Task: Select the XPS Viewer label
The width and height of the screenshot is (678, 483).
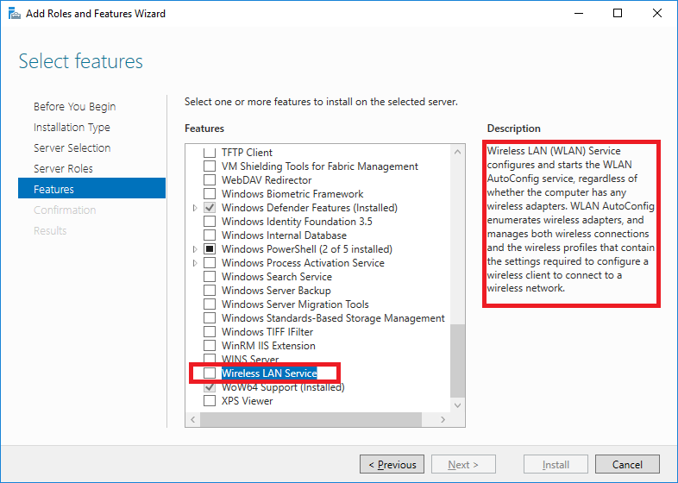Action: coord(247,401)
